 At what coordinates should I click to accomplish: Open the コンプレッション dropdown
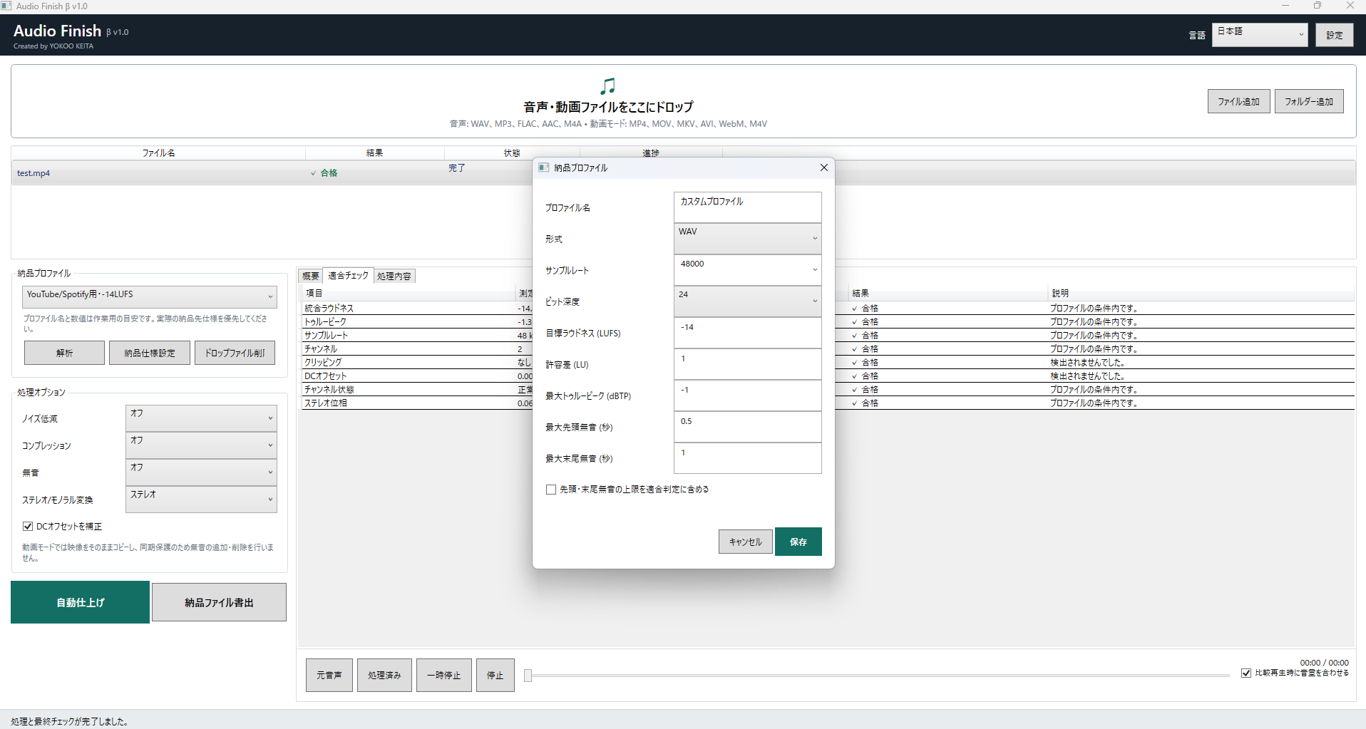click(x=201, y=445)
